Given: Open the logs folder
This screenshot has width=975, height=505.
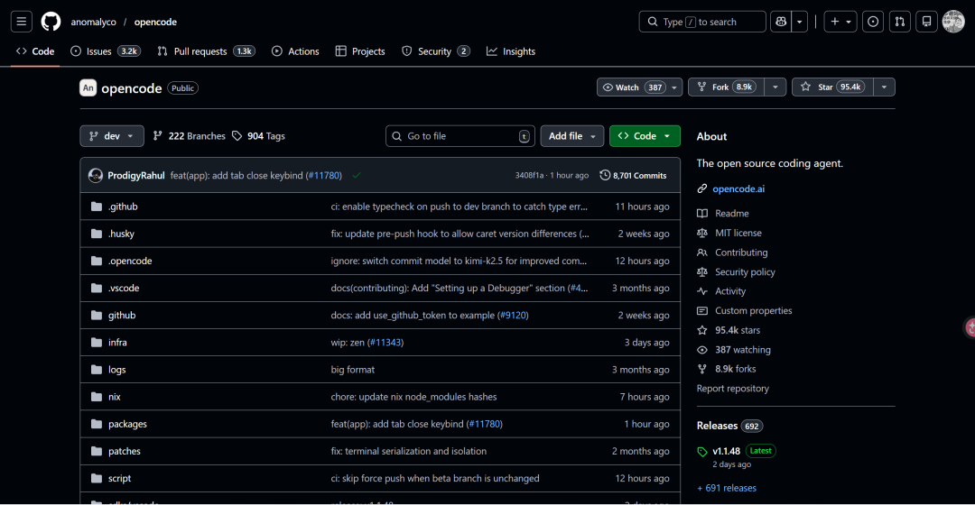Looking at the screenshot, I should point(116,370).
